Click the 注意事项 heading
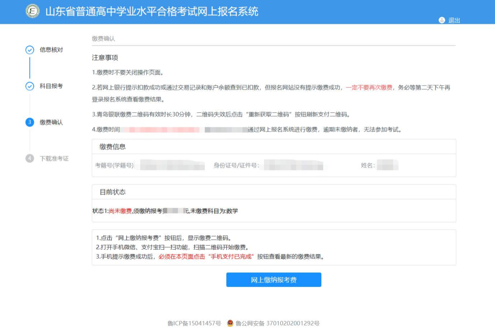 pyautogui.click(x=105, y=57)
